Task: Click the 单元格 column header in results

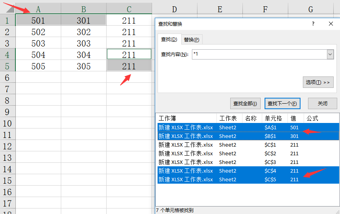Action: click(273, 118)
